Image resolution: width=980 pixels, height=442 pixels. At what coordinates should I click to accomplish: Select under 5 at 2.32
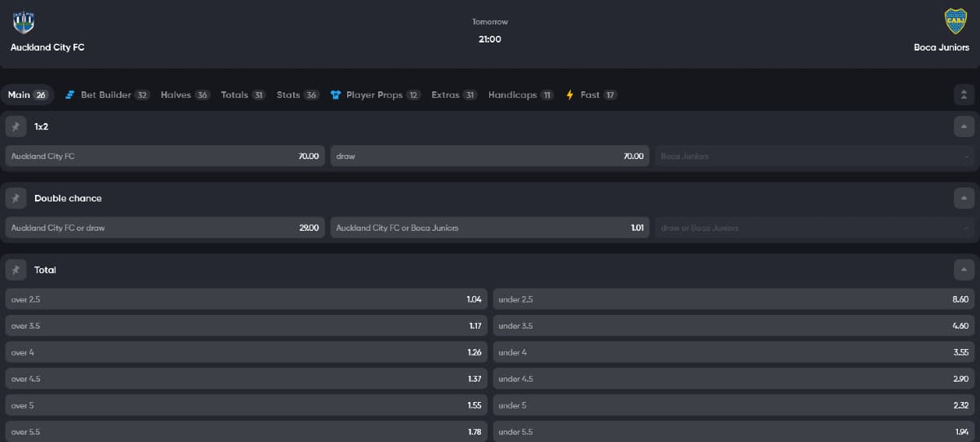734,405
